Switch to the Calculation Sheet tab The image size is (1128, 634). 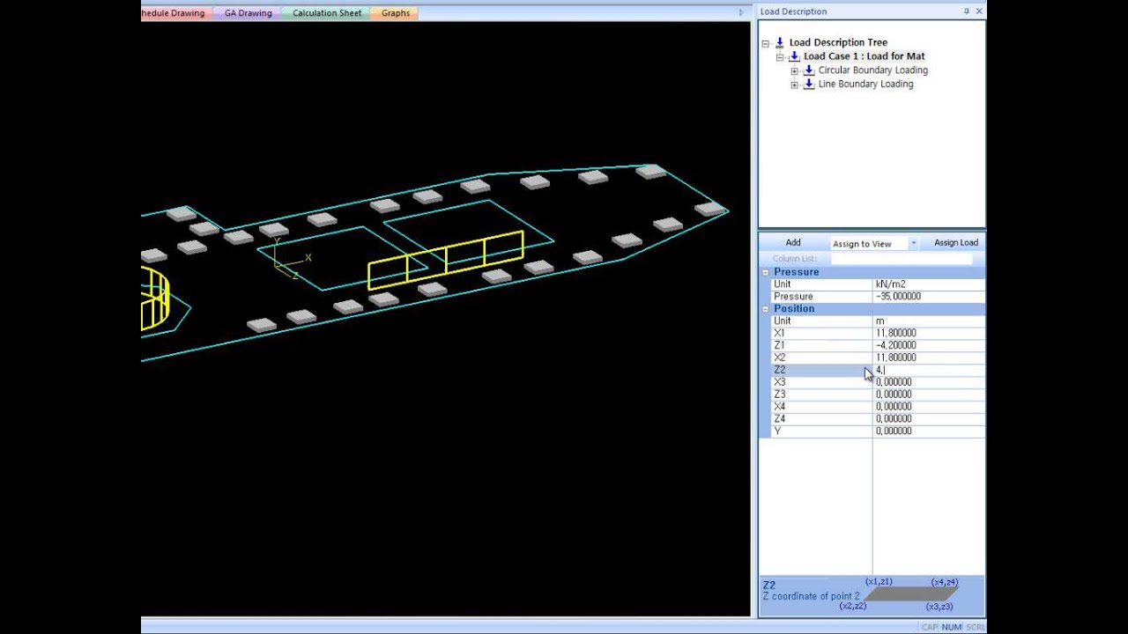[x=327, y=13]
